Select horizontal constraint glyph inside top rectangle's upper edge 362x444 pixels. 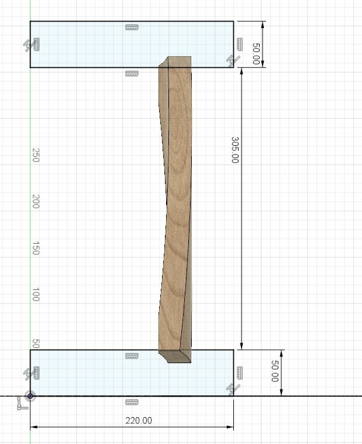click(132, 28)
